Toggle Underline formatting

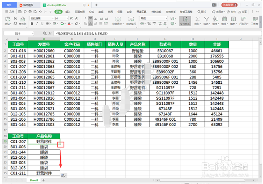tap(42, 24)
